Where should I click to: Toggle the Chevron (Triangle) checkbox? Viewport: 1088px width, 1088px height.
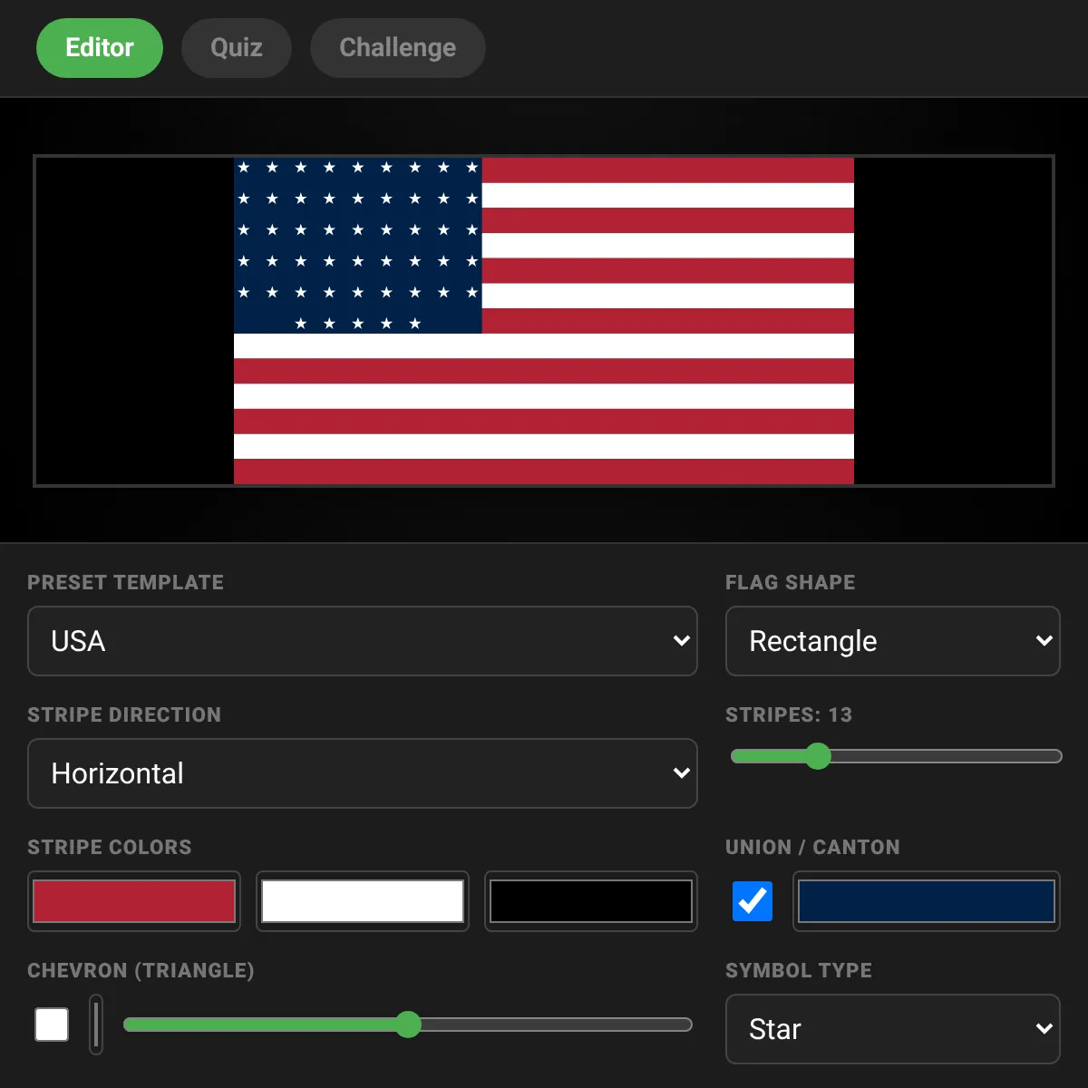(52, 1025)
